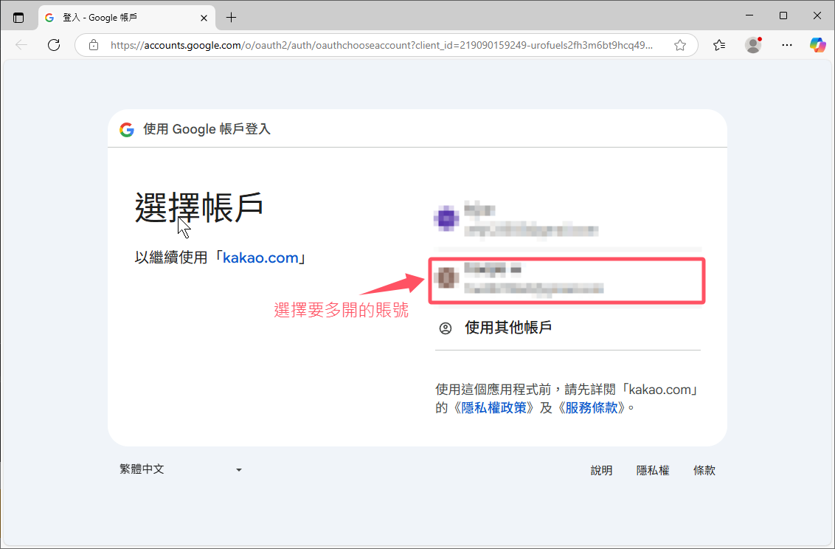Open the 隱私權政策 link

tap(494, 407)
